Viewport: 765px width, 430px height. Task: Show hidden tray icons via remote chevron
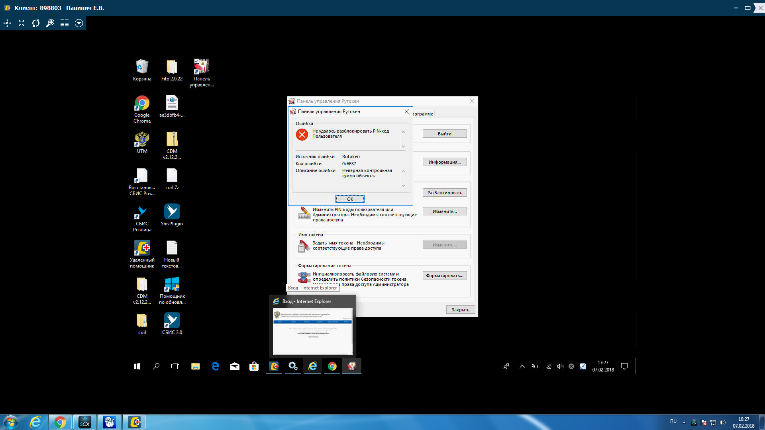tap(522, 366)
